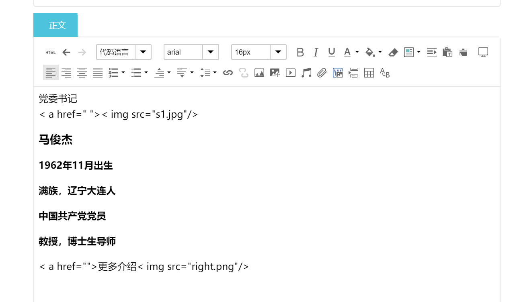Redo with the right arrow icon
The width and height of the screenshot is (507, 302).
[x=82, y=52]
